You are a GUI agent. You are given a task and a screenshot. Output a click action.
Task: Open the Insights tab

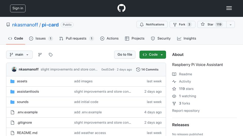tap(187, 38)
